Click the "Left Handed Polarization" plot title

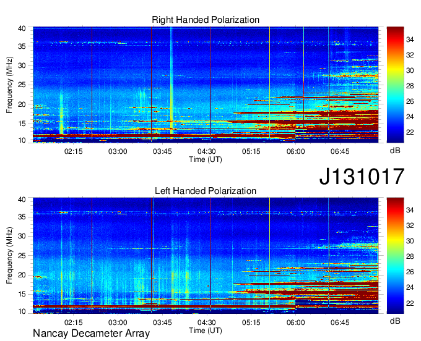point(206,191)
